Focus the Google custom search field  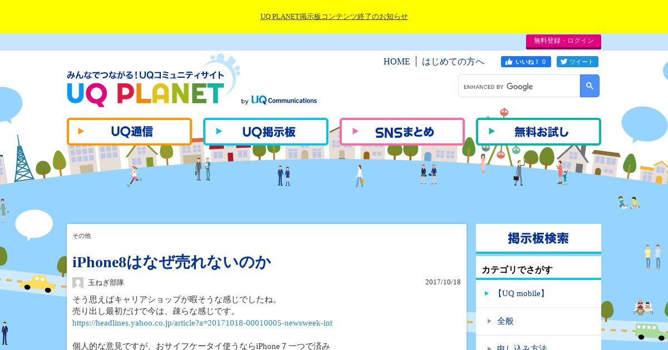point(519,86)
